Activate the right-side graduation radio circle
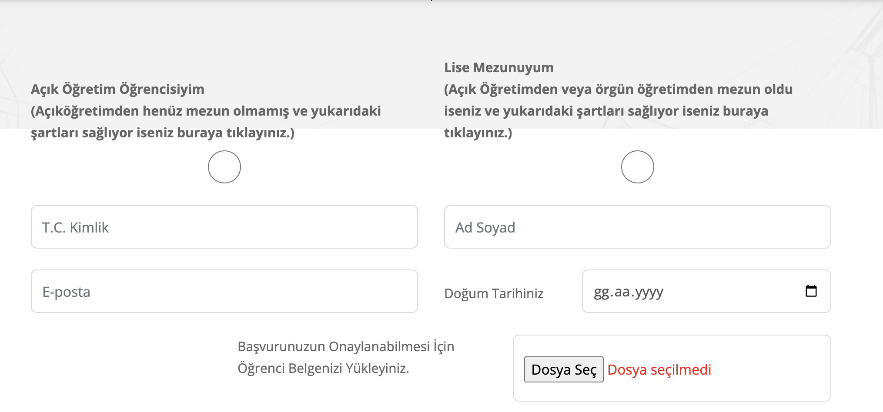The height and width of the screenshot is (412, 883). click(637, 166)
